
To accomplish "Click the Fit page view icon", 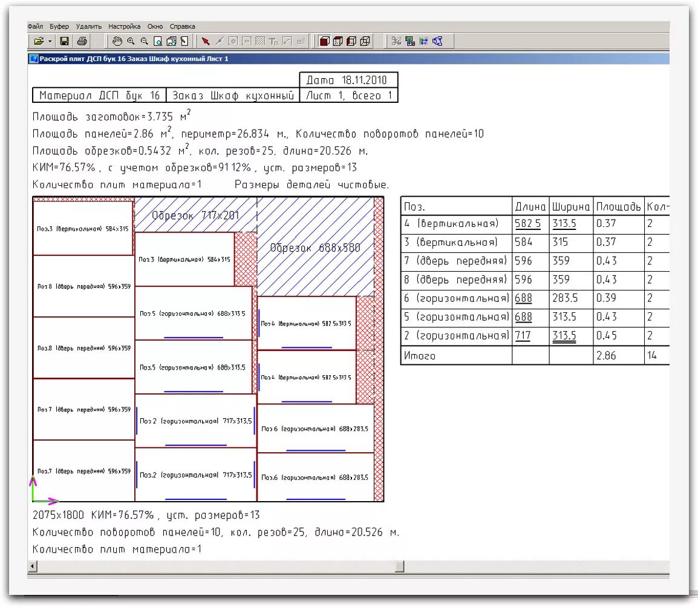I will (x=184, y=41).
